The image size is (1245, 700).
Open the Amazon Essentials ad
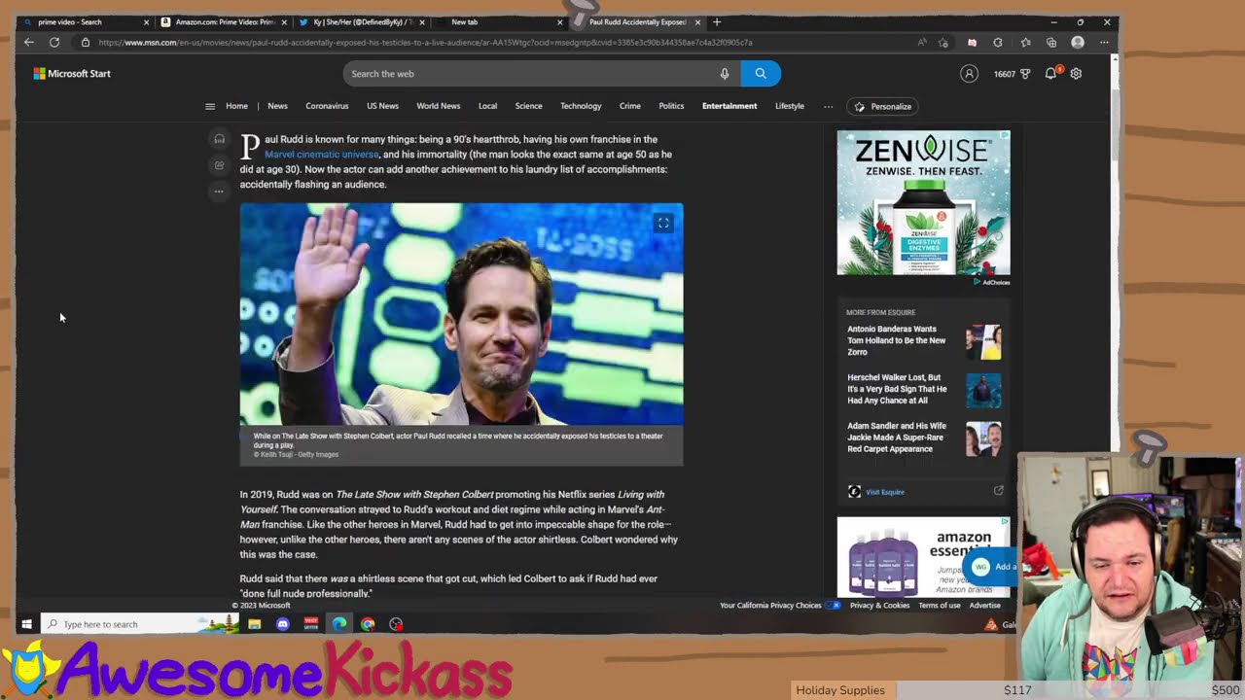pyautogui.click(x=923, y=557)
